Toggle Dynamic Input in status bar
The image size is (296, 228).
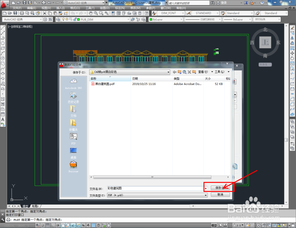[83, 225]
